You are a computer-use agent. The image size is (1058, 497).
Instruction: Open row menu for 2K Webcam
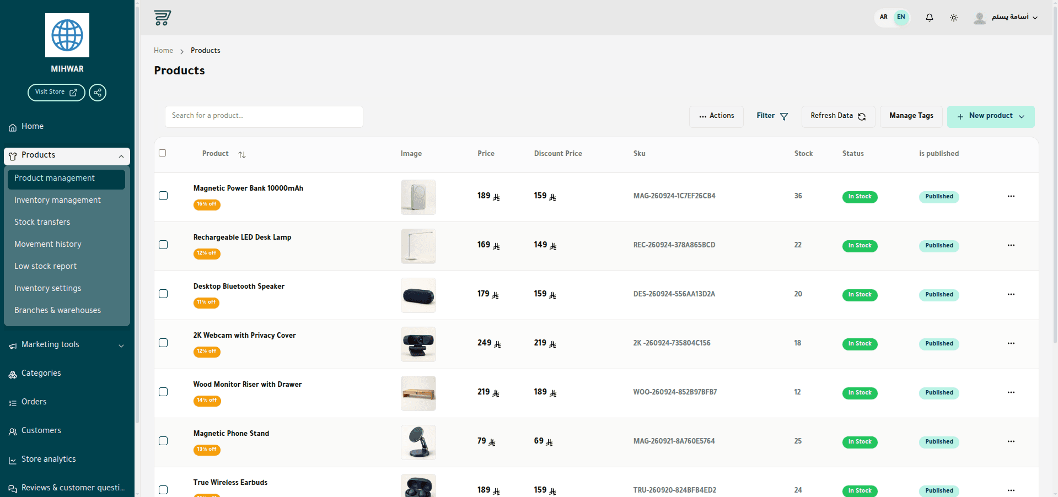click(1011, 343)
